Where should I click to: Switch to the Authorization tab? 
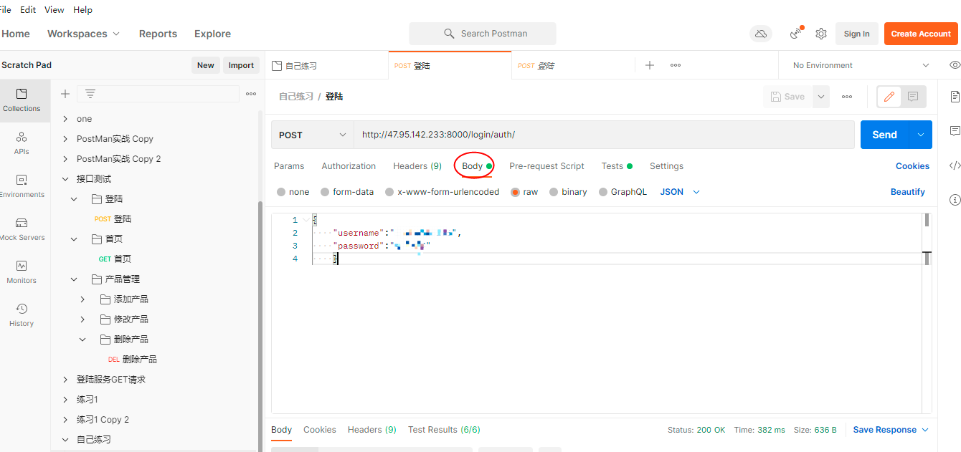point(349,166)
